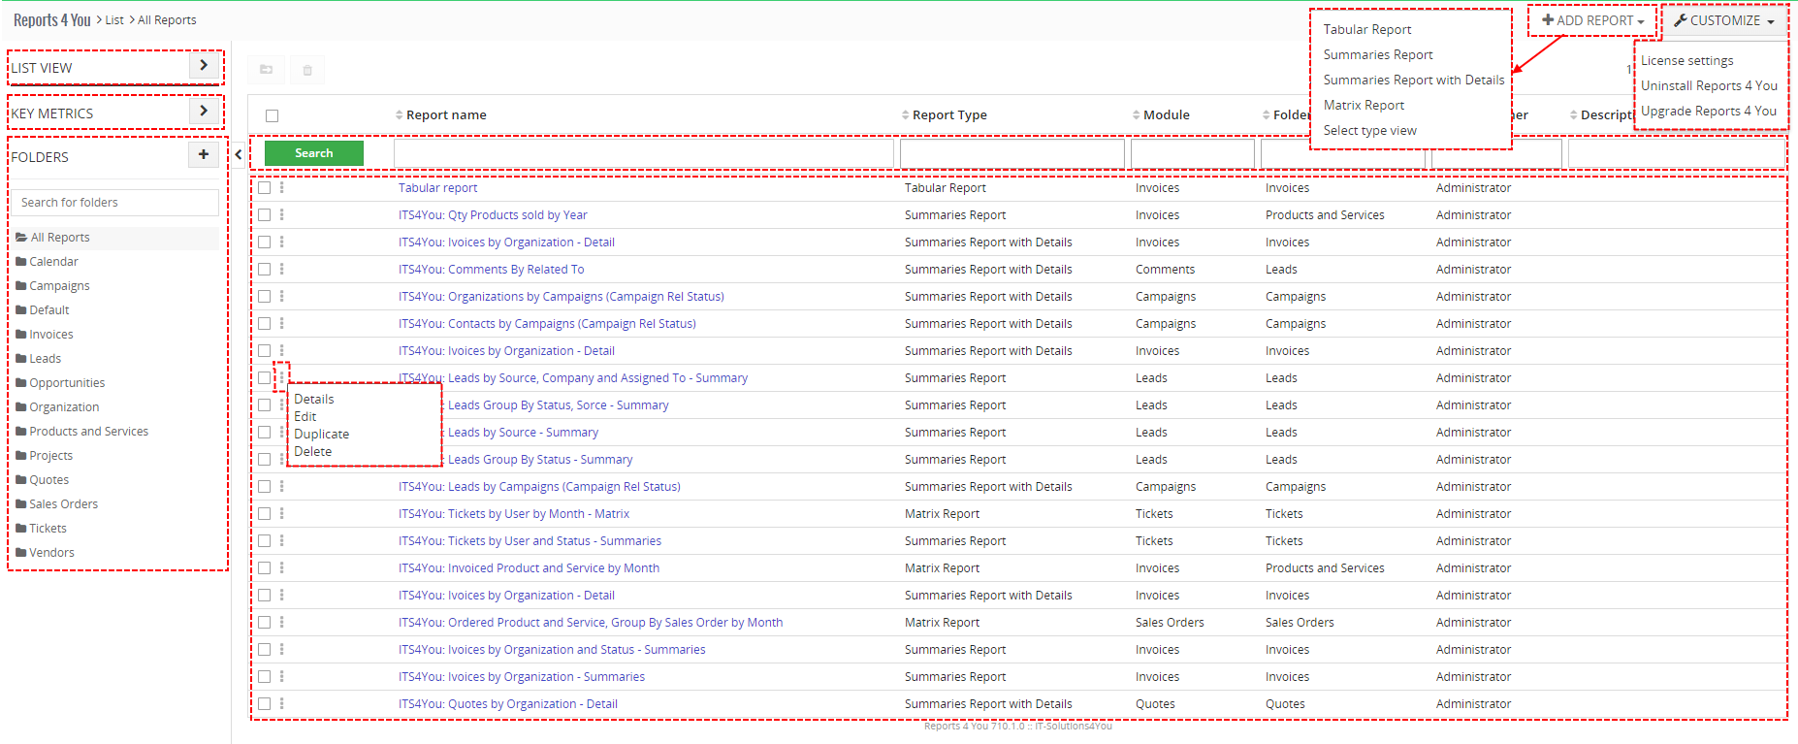The height and width of the screenshot is (744, 1798).
Task: Sort by Report name column arrows
Action: tap(399, 115)
